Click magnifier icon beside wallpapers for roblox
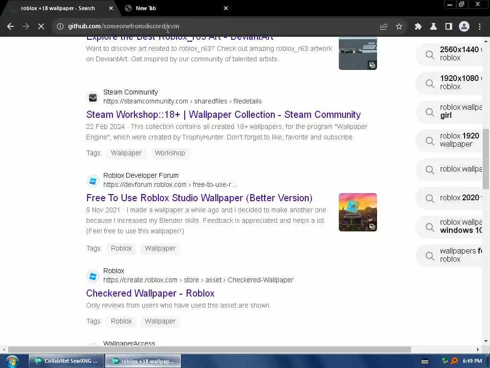 (x=430, y=256)
